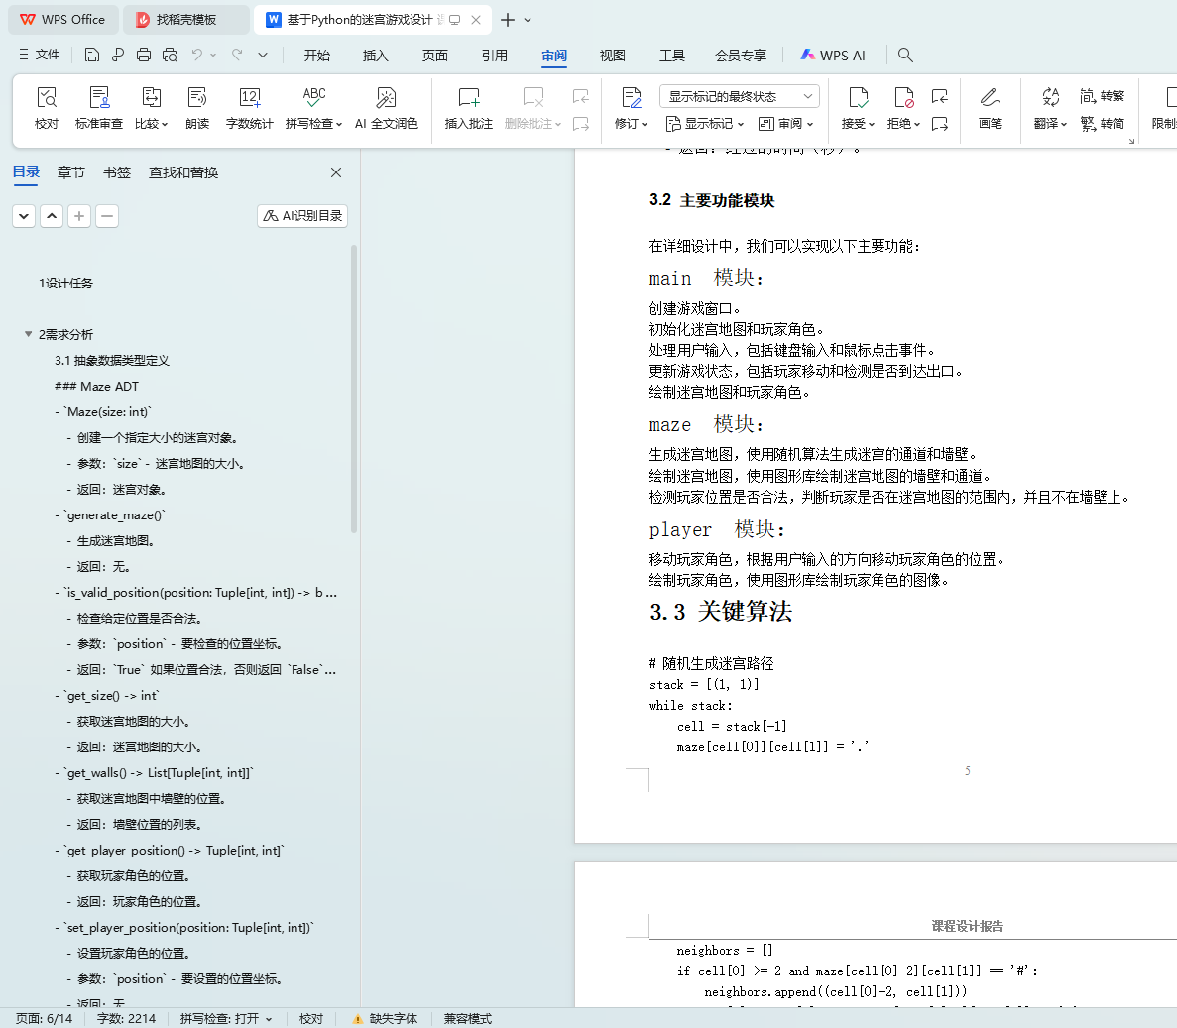Click the navigation pane scrollbar

point(354,389)
